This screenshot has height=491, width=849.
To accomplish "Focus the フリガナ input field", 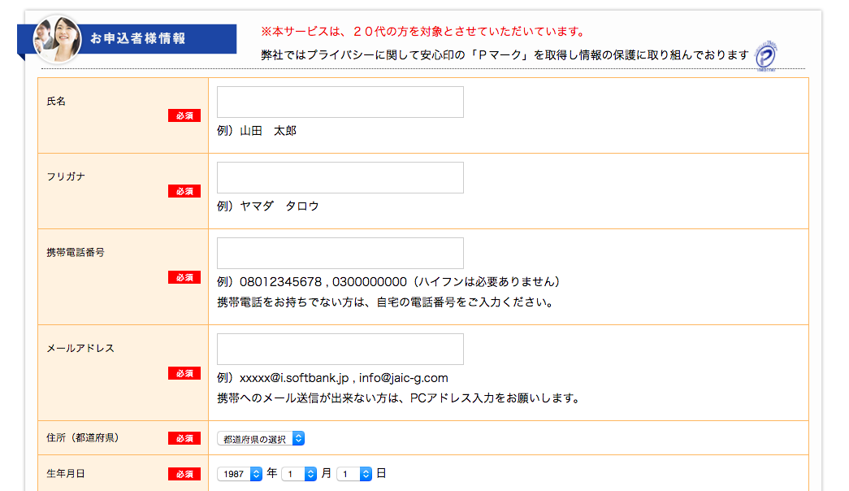I will 340,177.
